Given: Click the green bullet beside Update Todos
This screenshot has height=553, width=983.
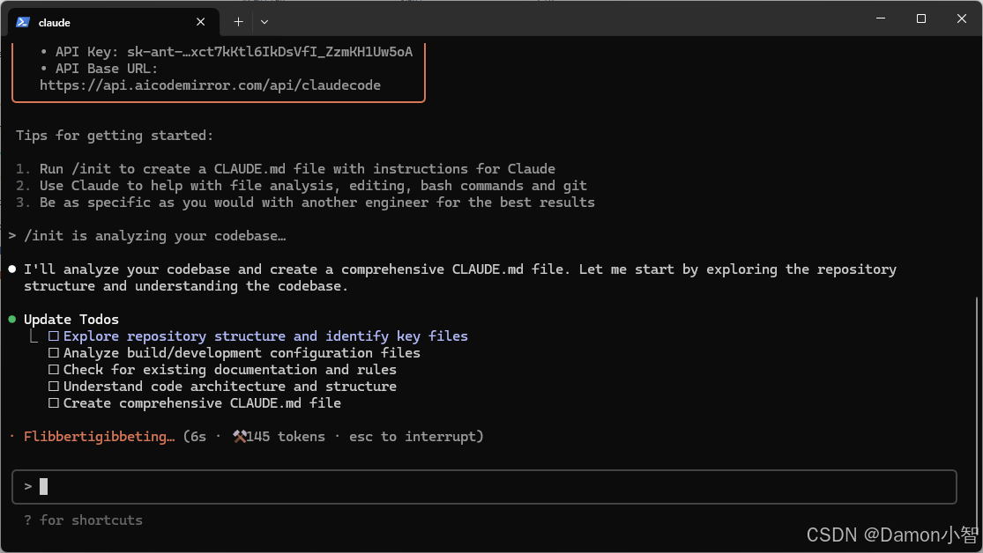Looking at the screenshot, I should click(x=12, y=320).
